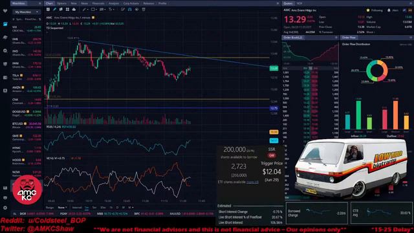Select the highlighted chart icon in left sidebar

click(5, 24)
